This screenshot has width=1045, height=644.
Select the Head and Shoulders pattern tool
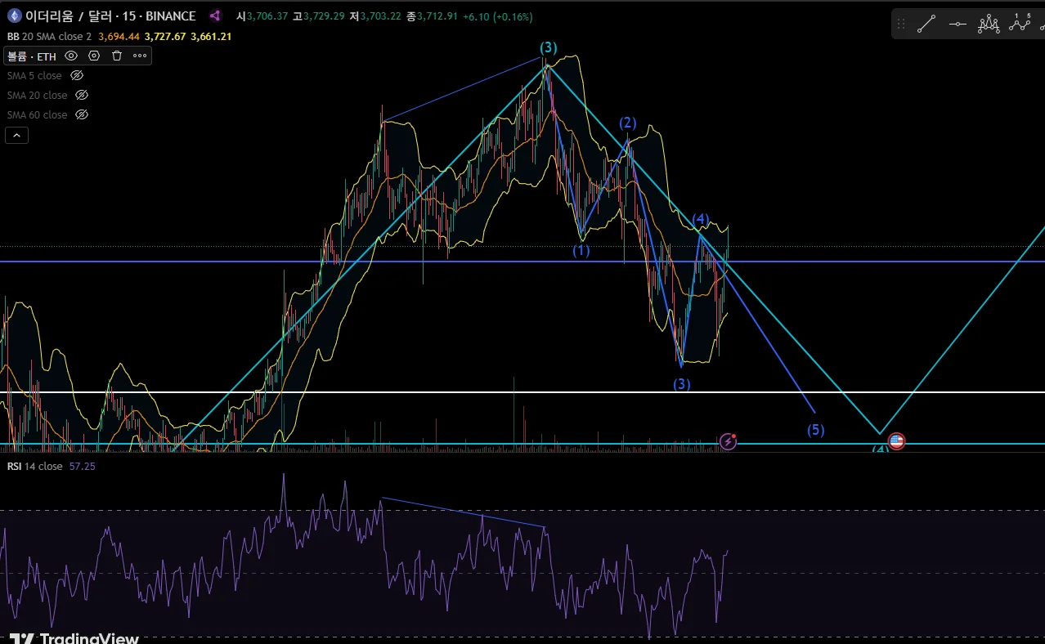point(989,24)
